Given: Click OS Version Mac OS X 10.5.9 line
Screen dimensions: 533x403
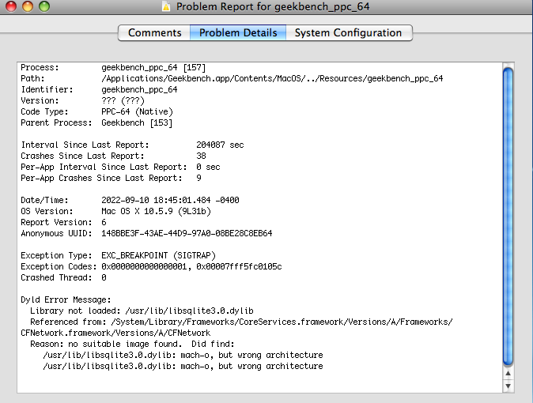Looking at the screenshot, I should click(x=115, y=211).
